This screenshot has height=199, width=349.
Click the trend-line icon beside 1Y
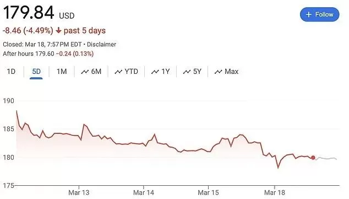[155, 72]
